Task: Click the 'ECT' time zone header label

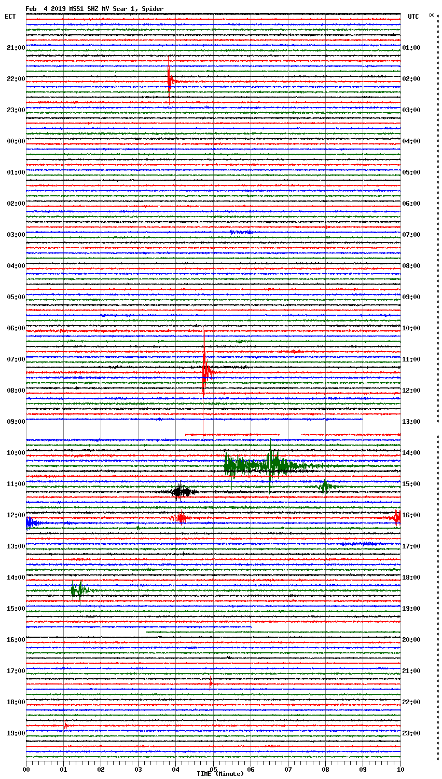Action: [x=10, y=17]
